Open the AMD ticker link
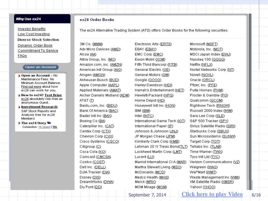The width and height of the screenshot is (268, 201). [x=116, y=49]
